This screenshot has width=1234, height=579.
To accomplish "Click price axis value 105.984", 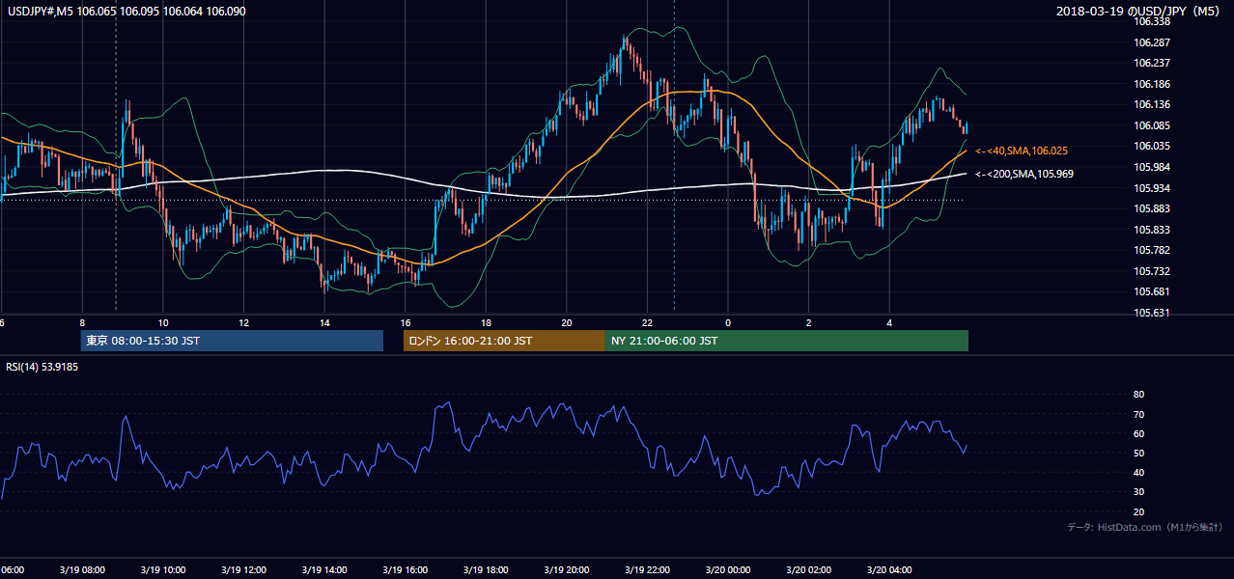I will click(1153, 167).
